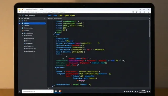Screen dimensions: 168x96
Task: Click the orange app icon in the taskbar
Action: [60, 91]
